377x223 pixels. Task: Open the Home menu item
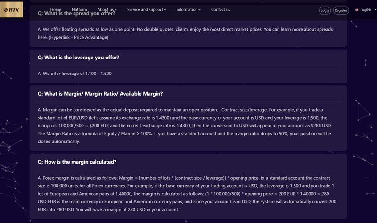[56, 9]
